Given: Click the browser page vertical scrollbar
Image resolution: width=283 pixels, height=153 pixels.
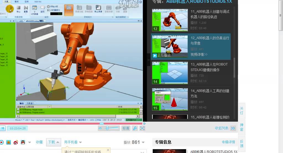Looking at the screenshot, I should [281, 16].
